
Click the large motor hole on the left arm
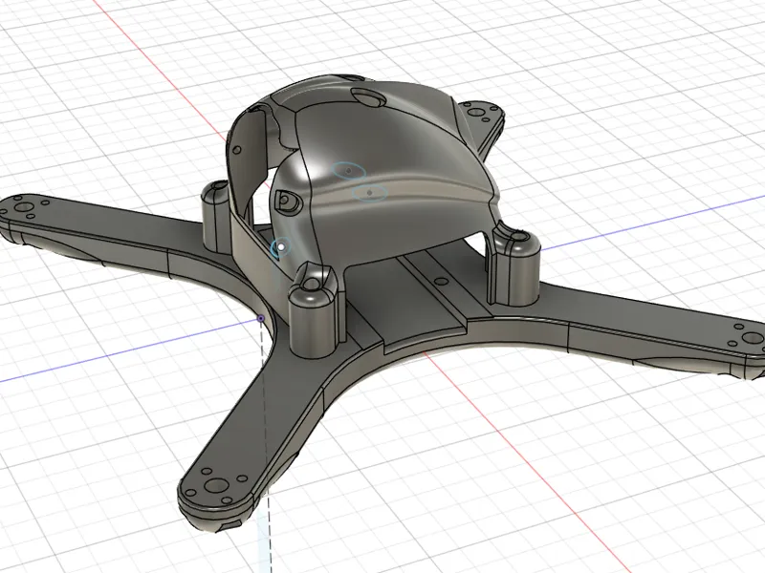(22, 206)
